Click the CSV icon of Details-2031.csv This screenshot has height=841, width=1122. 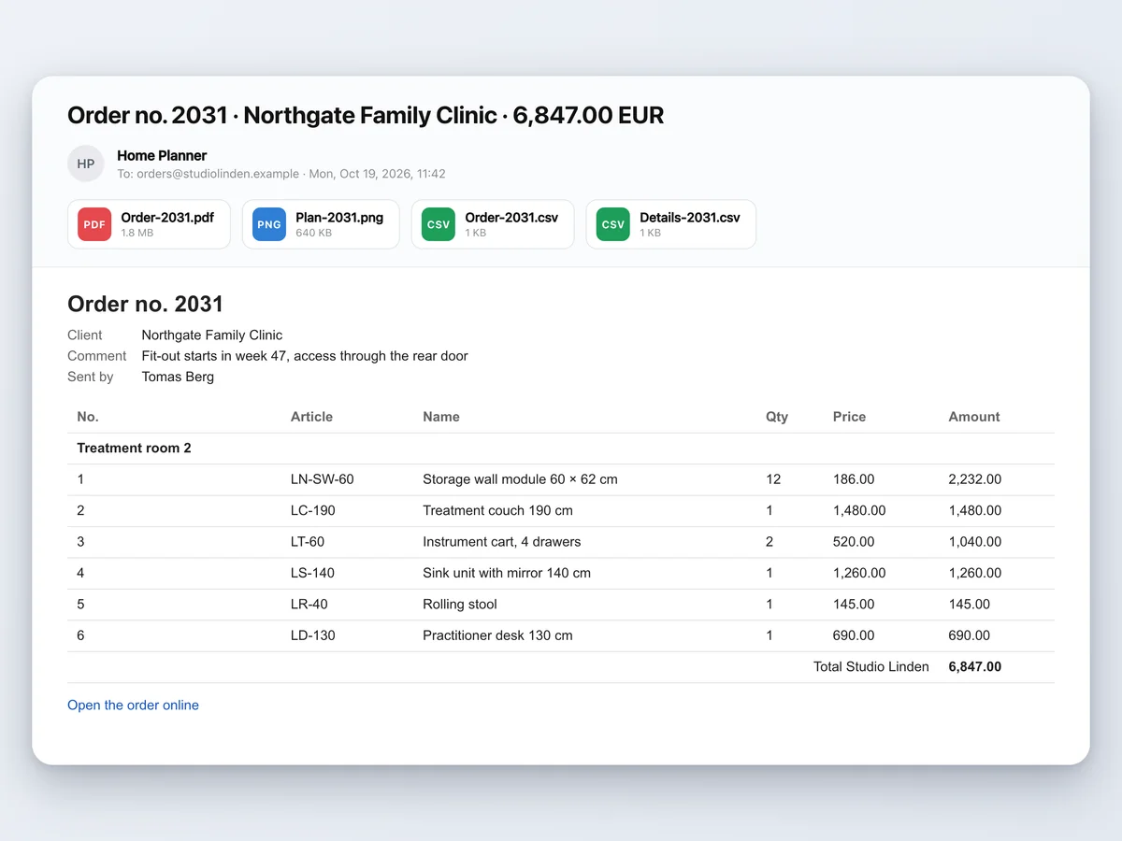(613, 224)
